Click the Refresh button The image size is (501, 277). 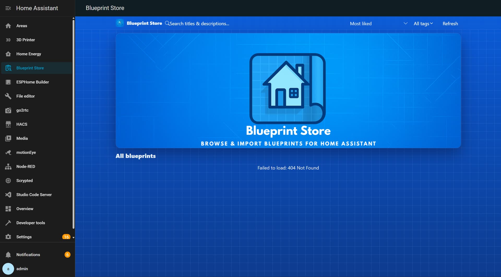point(450,23)
